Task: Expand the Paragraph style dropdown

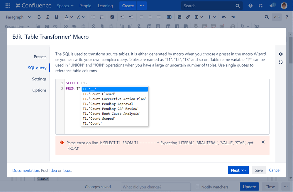Action: coord(18,17)
